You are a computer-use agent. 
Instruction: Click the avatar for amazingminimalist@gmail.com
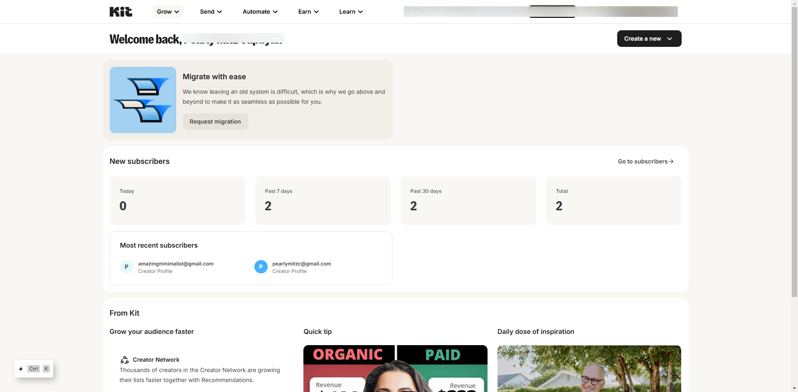pyautogui.click(x=127, y=267)
